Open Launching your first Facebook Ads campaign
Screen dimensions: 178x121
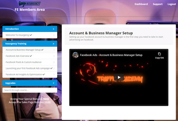[x=30, y=68]
